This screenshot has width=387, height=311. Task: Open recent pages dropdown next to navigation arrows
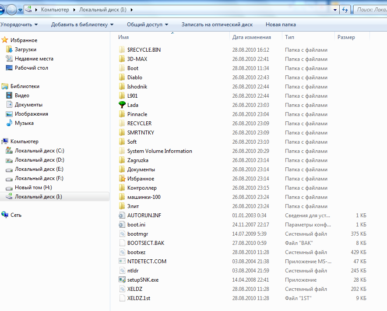pyautogui.click(x=21, y=10)
